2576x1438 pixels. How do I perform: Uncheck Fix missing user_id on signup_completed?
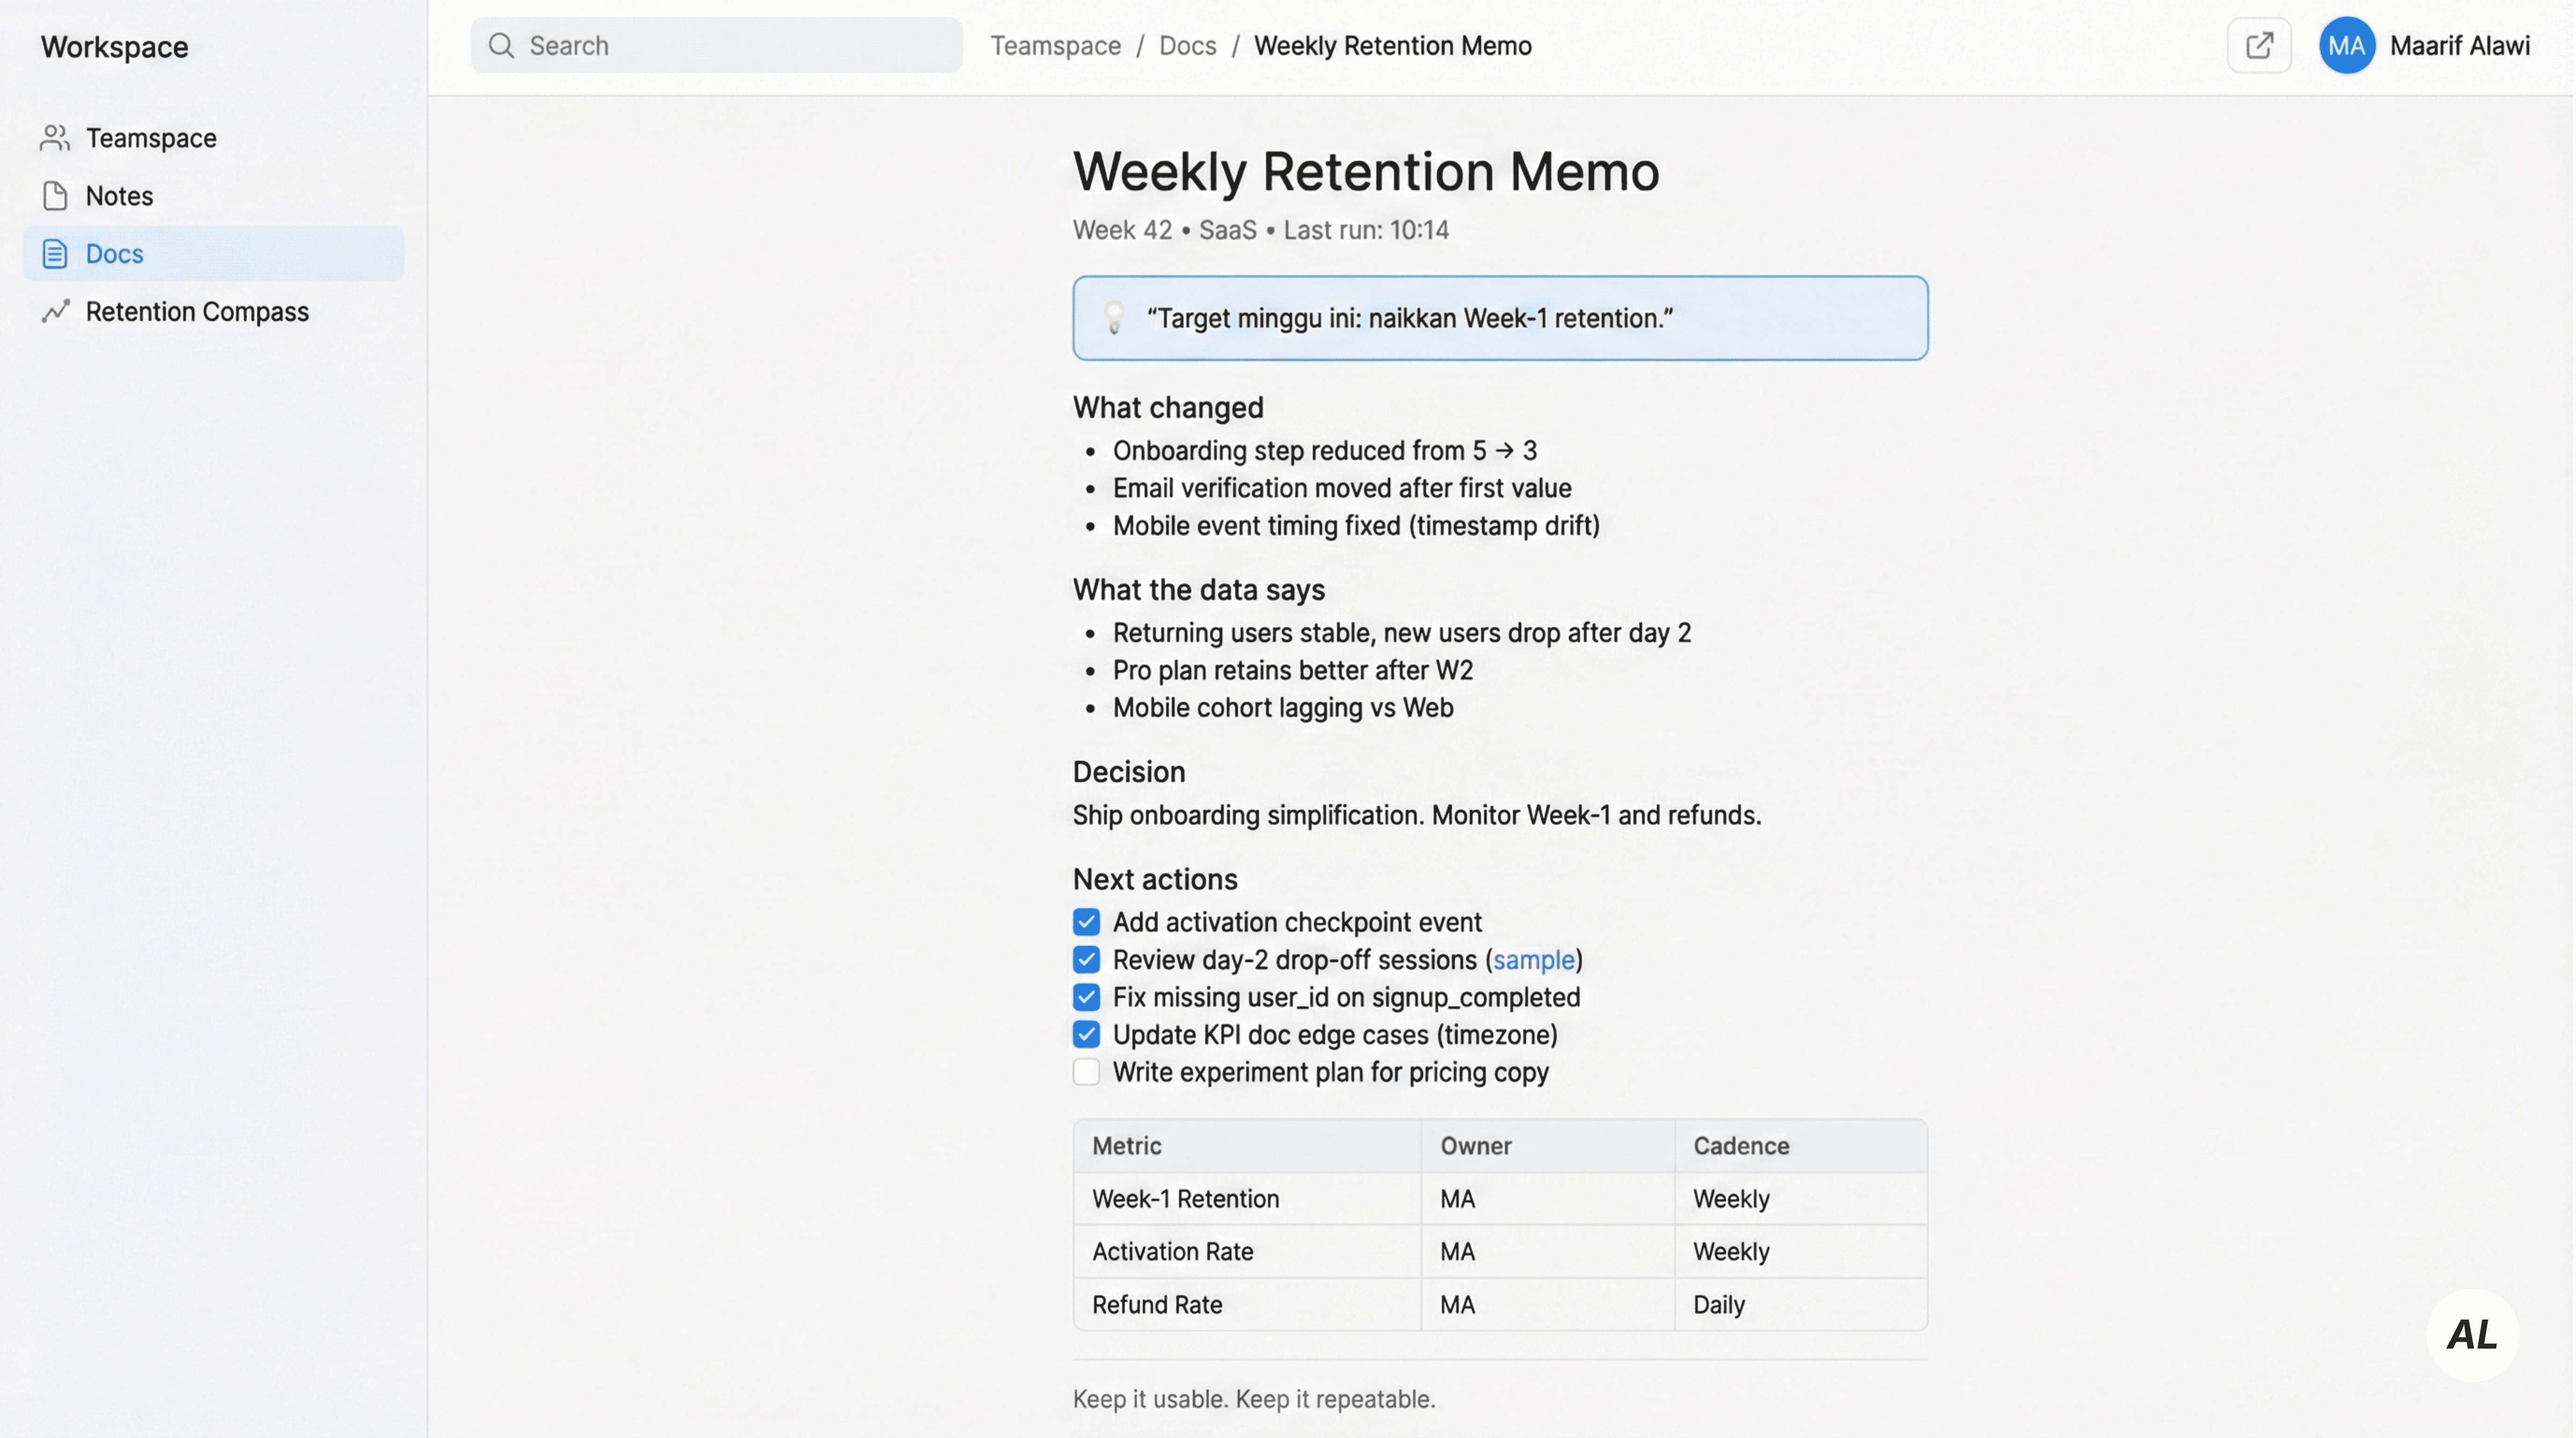[1086, 997]
